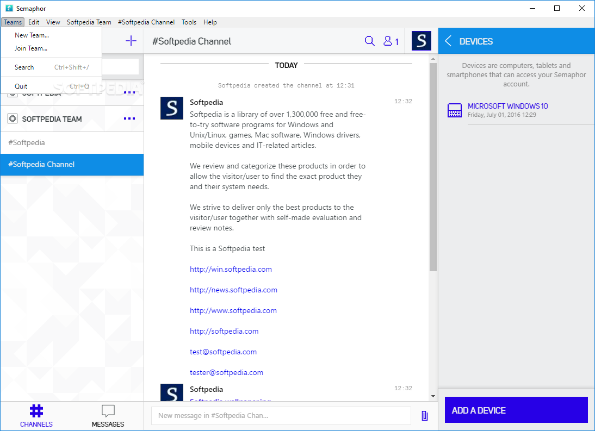Open the Tools menu

[x=189, y=22]
